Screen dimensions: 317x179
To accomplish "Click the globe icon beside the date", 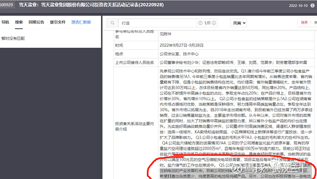I will 312,6.
